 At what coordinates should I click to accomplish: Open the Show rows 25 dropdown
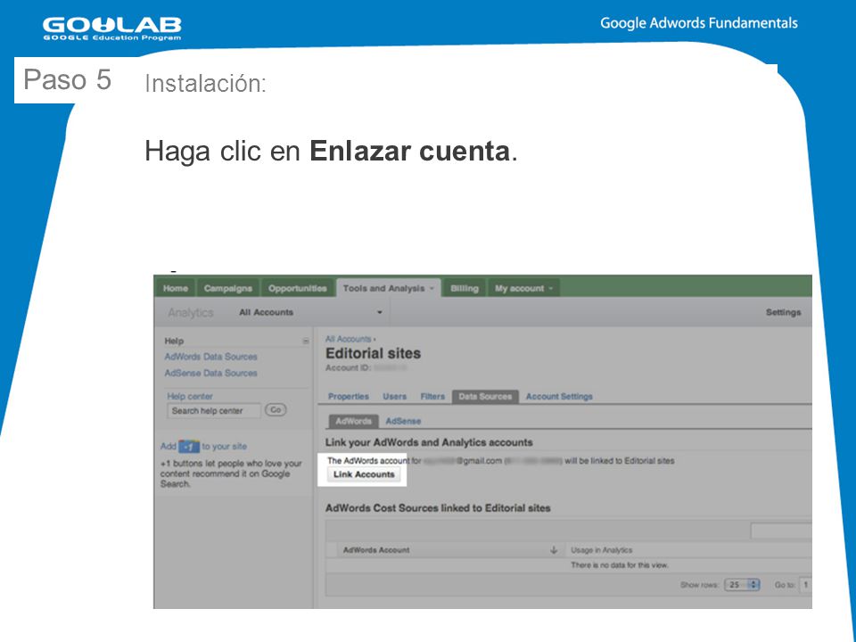[x=742, y=585]
